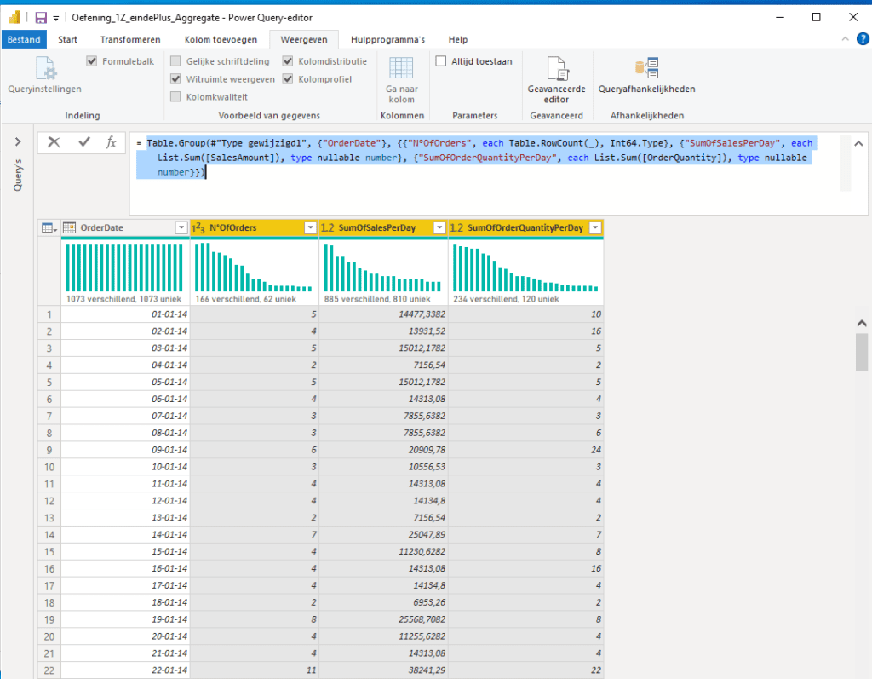The width and height of the screenshot is (872, 679).
Task: Open N°OfOrders column filter dropdown
Action: (310, 227)
